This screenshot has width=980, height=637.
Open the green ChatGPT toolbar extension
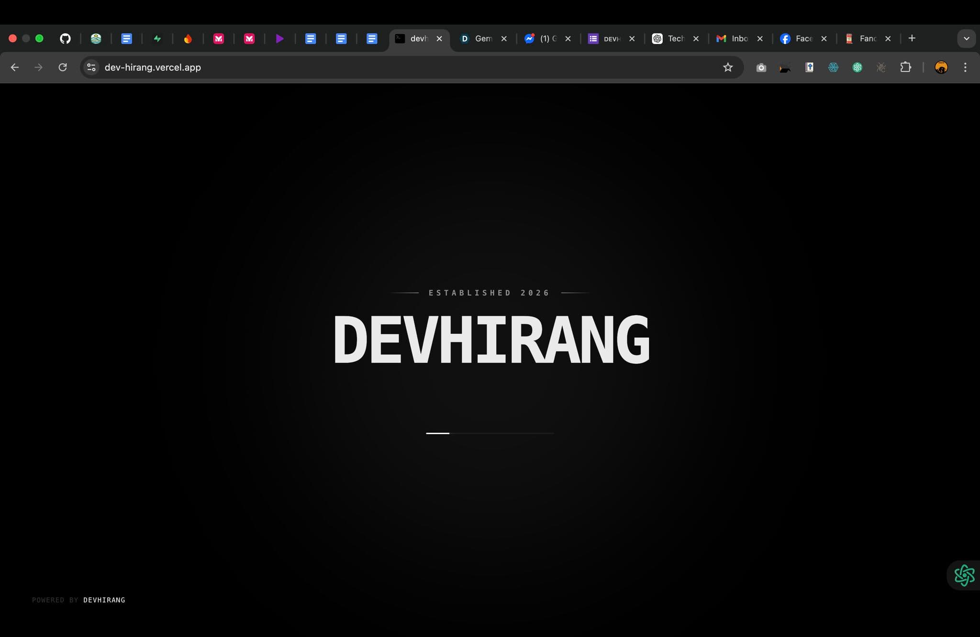[x=857, y=67]
